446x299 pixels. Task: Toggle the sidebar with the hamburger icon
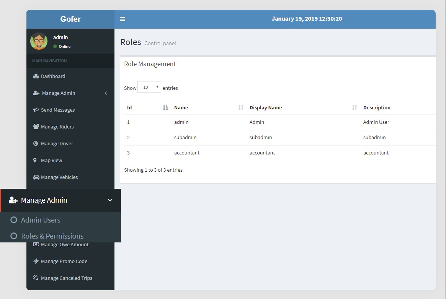click(x=122, y=18)
